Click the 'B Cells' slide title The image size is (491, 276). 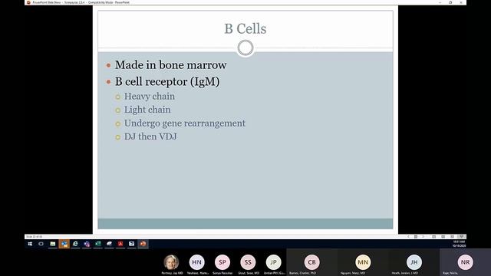tap(245, 29)
